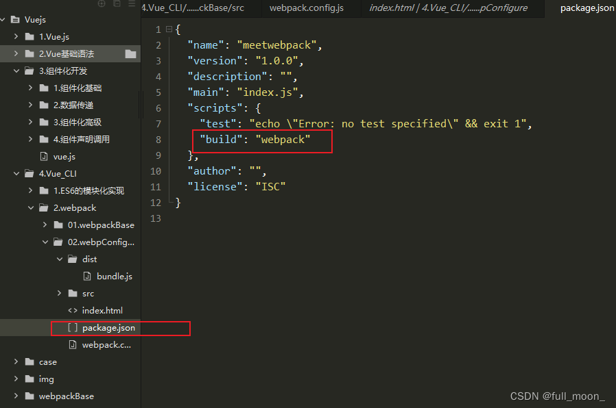Click the index.html file icon in the tree
Screen dimensions: 616x408
point(74,310)
